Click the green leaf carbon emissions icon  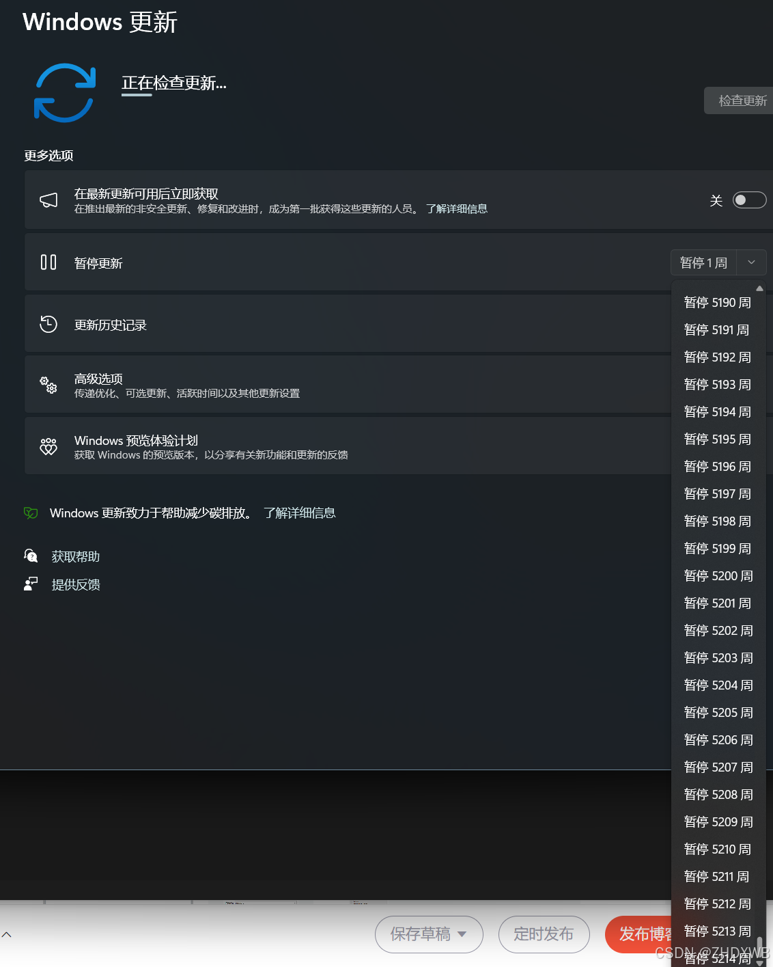(31, 513)
